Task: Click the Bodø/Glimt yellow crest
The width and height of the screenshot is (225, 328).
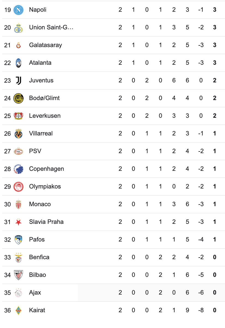Action: [x=19, y=98]
